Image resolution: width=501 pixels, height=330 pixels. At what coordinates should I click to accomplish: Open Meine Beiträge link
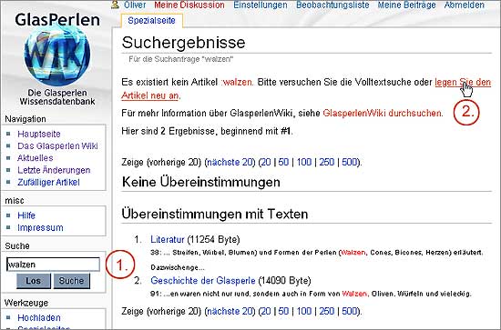click(x=407, y=5)
